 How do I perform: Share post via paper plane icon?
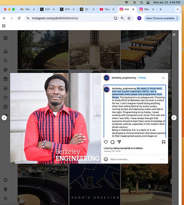point(119,142)
